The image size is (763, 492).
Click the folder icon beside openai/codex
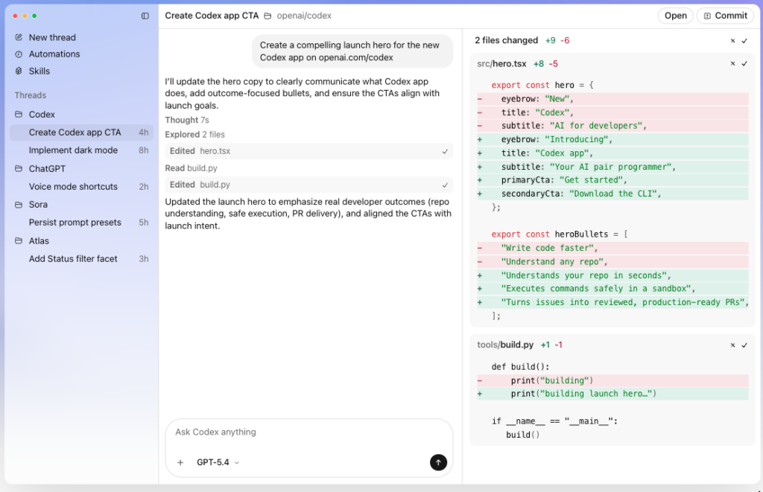click(x=267, y=16)
